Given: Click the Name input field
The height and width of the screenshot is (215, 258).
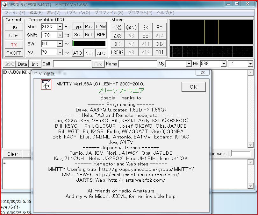Looking at the screenshot, I should pyautogui.click(x=138, y=64).
